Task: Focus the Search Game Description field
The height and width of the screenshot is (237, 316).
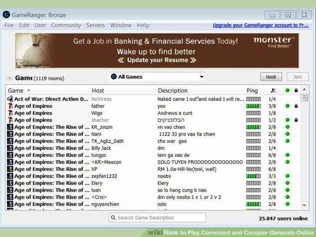Action: point(157,217)
